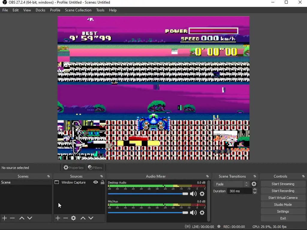Screen dimensions: 307x230
Task: Click the "LIVE: 00:00:00" status text
Action: 203,227
